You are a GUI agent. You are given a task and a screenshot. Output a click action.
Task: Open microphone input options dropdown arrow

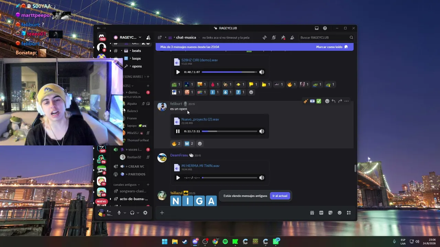[125, 213]
